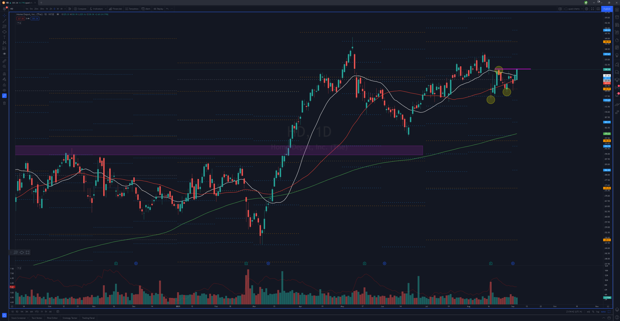Image resolution: width=620 pixels, height=321 pixels.
Task: Open the main hamburger menu
Action: (x=4, y=9)
